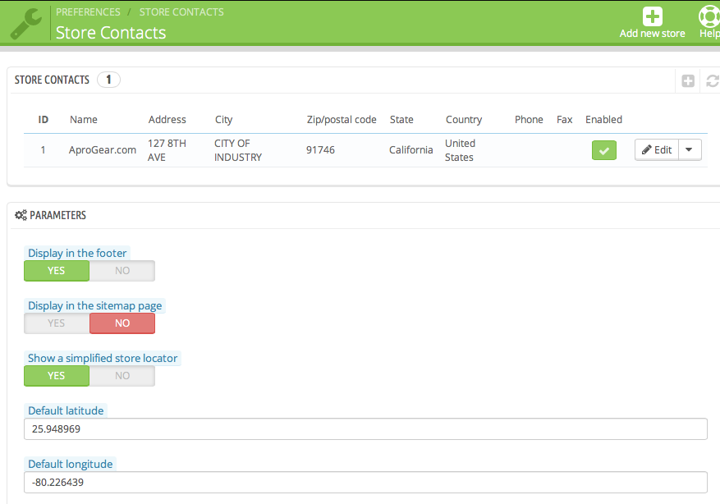Screen dimensions: 720x504
Task: Click the wrench Preferences icon
Action: pyautogui.click(x=25, y=25)
